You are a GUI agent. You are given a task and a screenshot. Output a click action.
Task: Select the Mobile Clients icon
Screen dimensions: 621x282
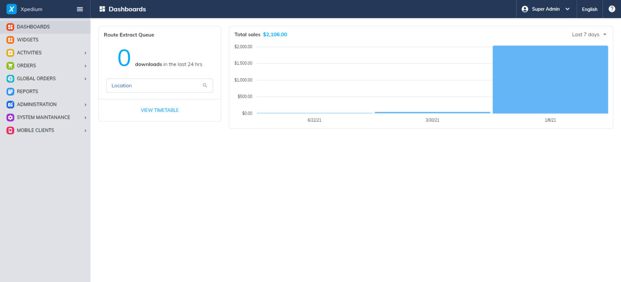coord(10,130)
